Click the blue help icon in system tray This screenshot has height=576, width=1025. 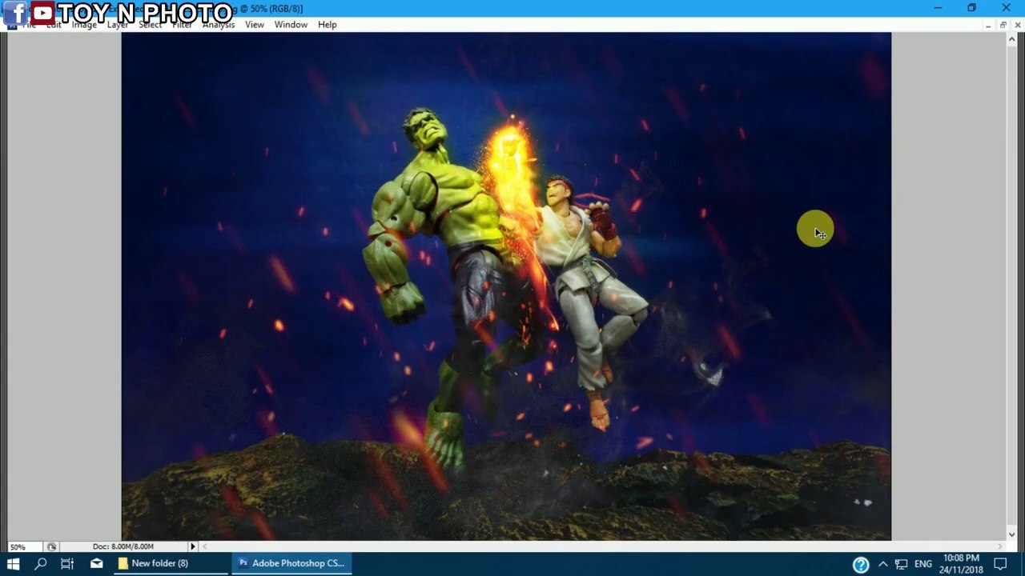point(861,565)
